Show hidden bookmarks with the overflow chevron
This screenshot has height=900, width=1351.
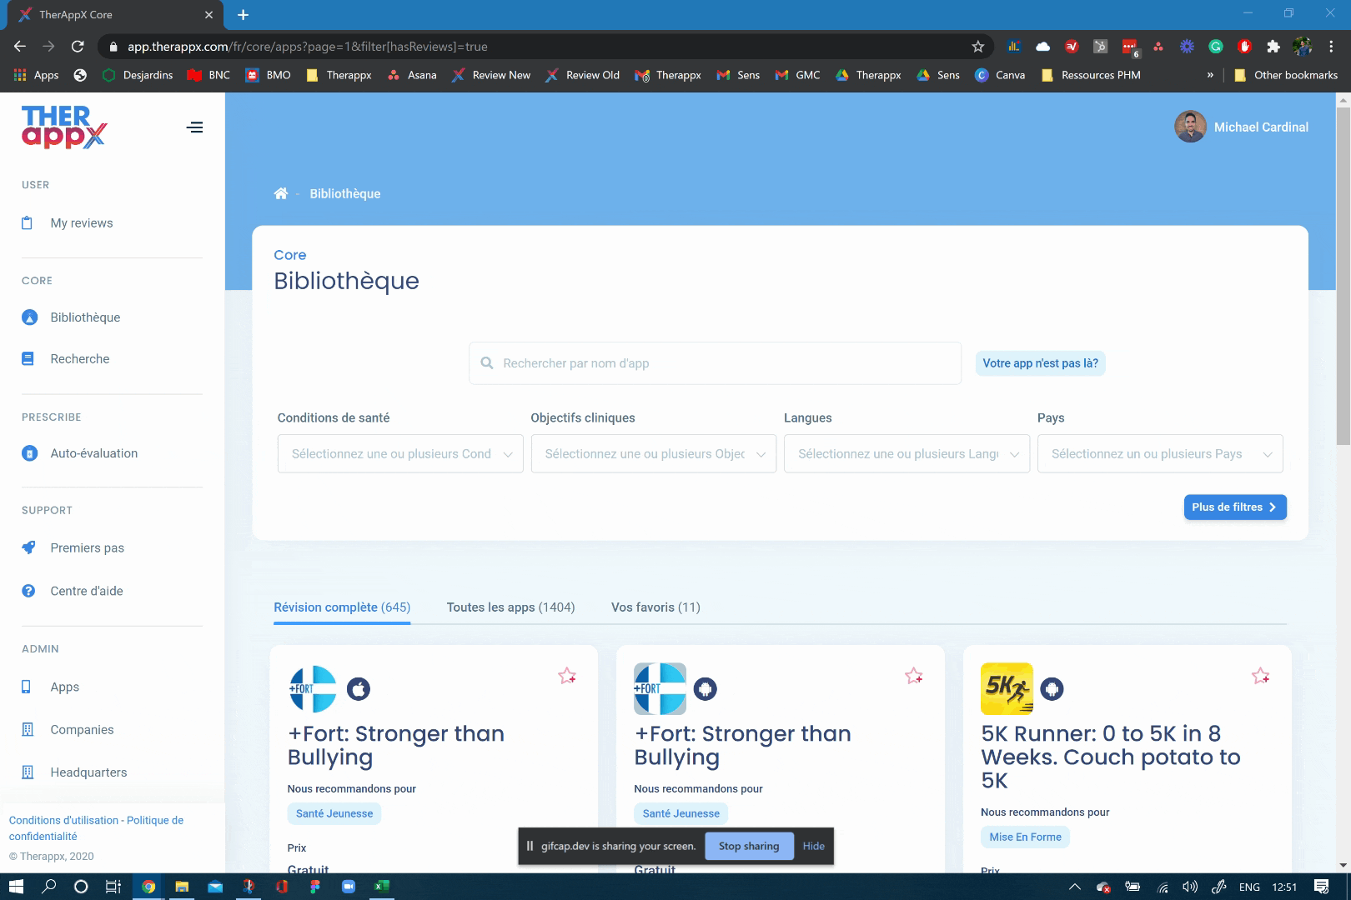click(1210, 75)
